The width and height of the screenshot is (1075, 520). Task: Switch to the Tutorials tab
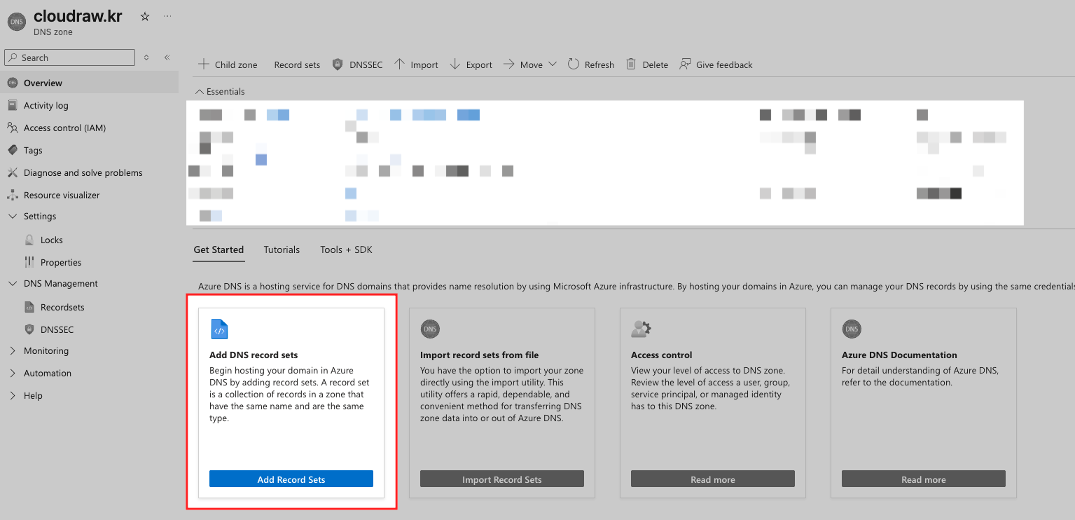[282, 249]
